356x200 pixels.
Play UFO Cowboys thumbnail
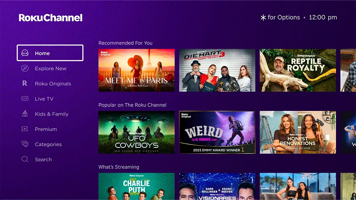[x=136, y=132]
